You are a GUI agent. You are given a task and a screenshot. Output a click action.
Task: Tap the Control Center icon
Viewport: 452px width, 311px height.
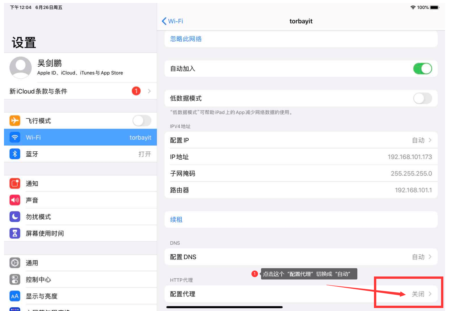15,279
